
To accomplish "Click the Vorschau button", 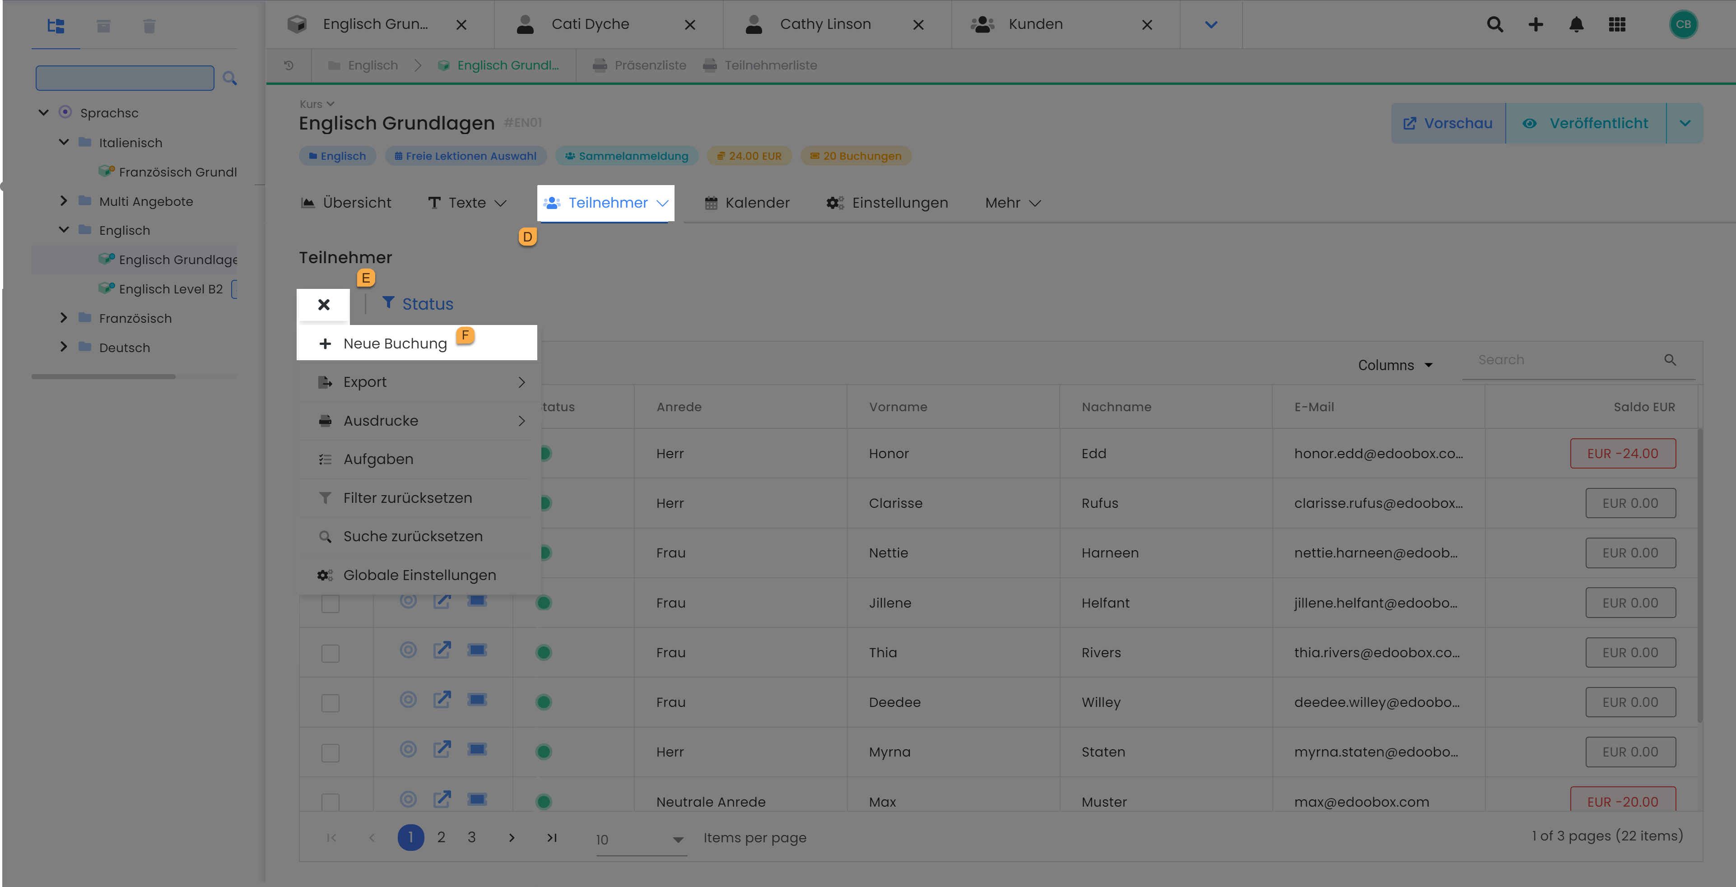I will (x=1447, y=123).
